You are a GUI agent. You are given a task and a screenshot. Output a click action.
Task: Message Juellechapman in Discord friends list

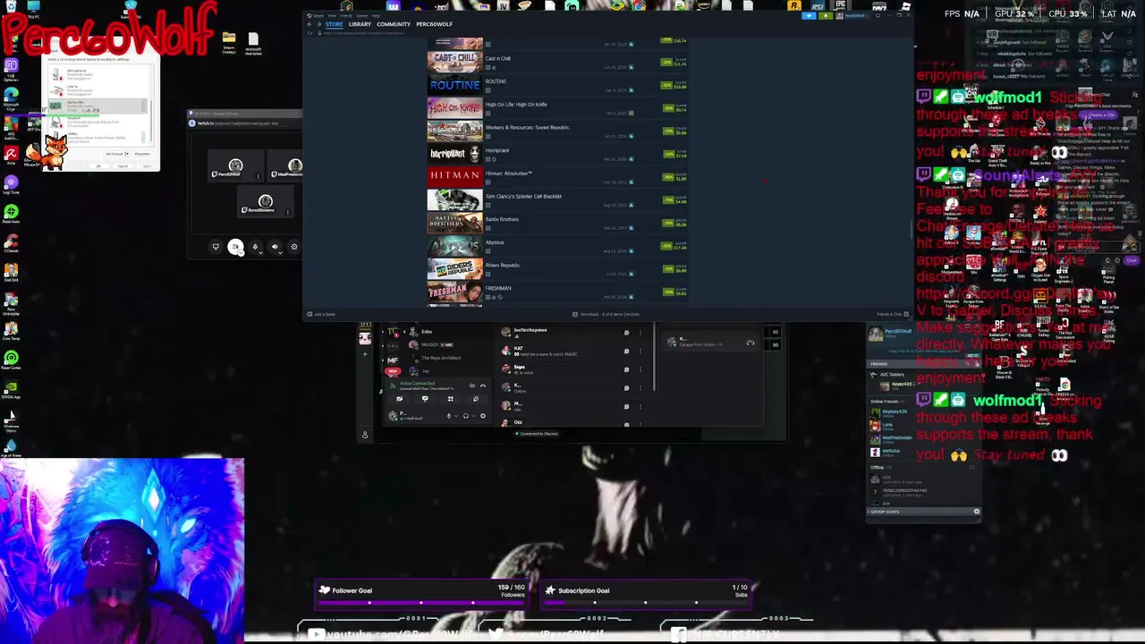[626, 333]
